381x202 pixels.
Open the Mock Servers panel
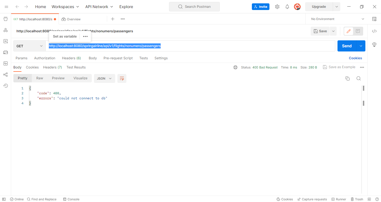(x=5, y=52)
